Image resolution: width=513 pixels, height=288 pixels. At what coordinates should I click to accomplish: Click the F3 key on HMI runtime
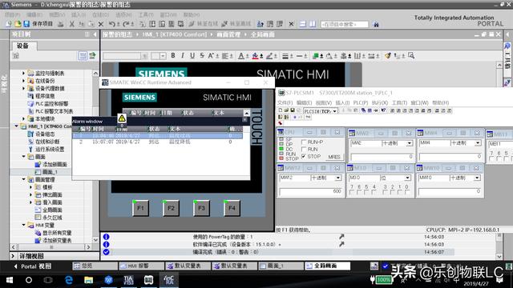click(201, 208)
